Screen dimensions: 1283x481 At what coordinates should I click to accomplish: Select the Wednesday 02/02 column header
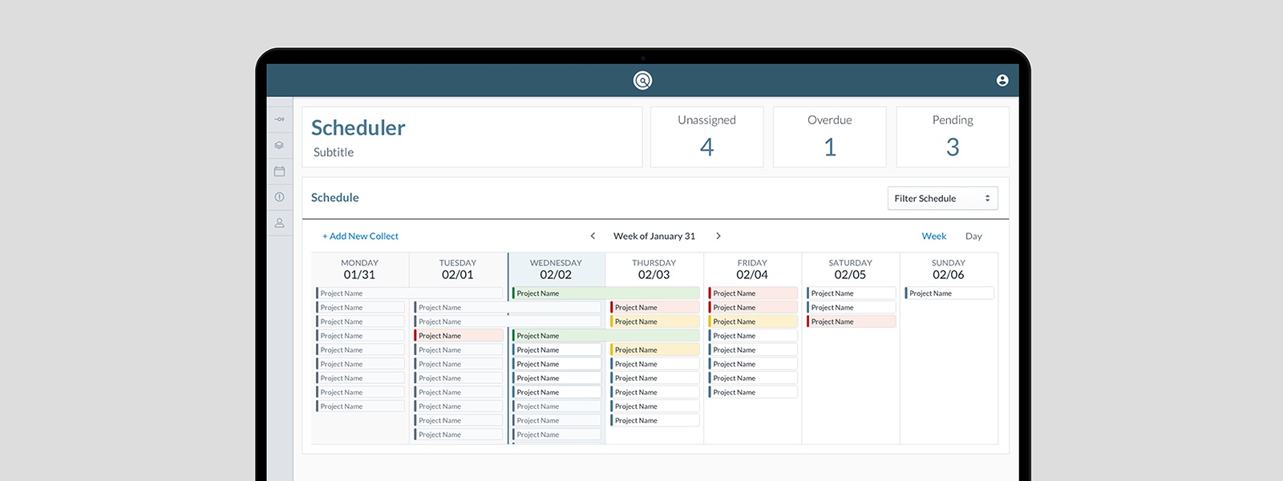click(556, 269)
